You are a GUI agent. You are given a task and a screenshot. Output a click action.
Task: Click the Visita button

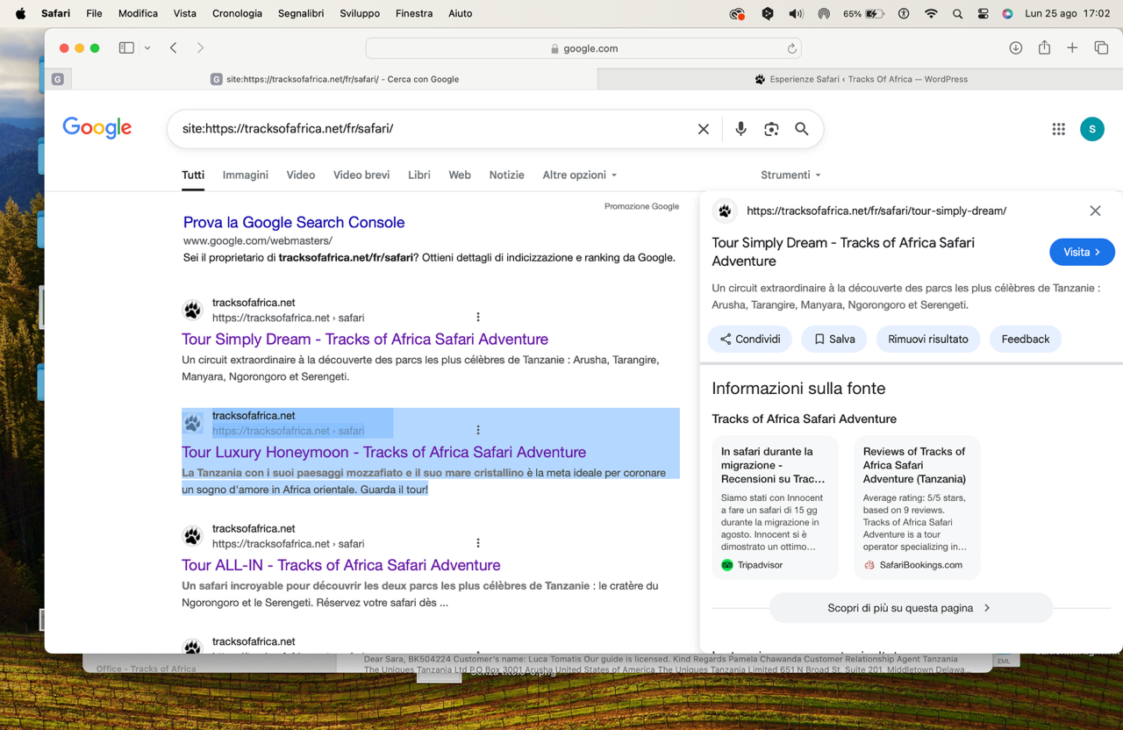pos(1082,252)
